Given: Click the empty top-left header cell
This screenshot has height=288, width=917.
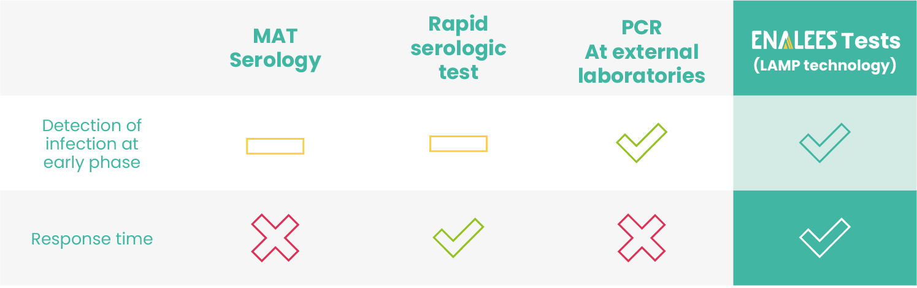Looking at the screenshot, I should pos(92,48).
